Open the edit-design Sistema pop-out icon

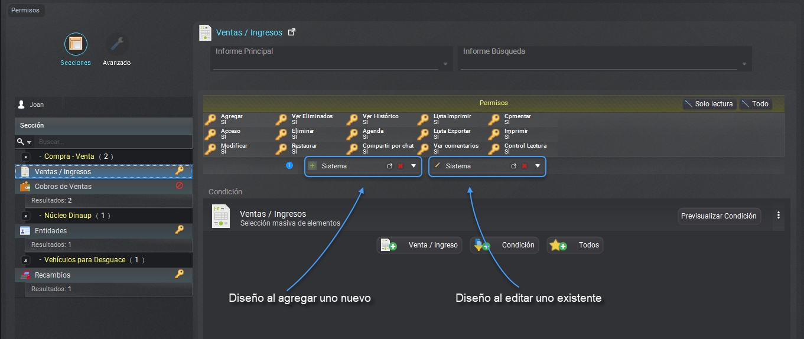tap(514, 167)
